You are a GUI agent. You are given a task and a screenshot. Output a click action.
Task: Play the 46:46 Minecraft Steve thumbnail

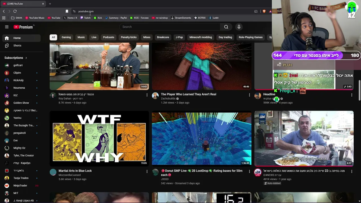click(202, 66)
